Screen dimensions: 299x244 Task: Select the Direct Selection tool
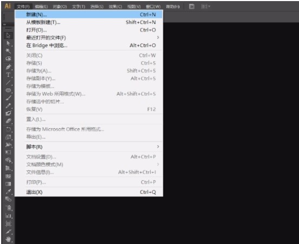click(8, 43)
